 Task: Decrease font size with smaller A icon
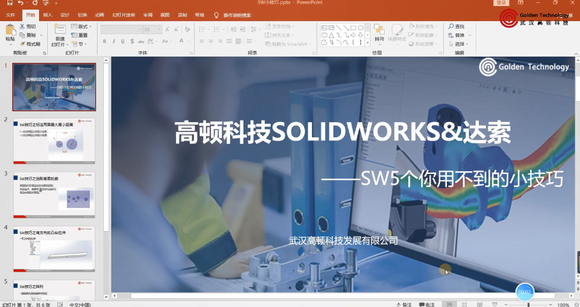(176, 29)
